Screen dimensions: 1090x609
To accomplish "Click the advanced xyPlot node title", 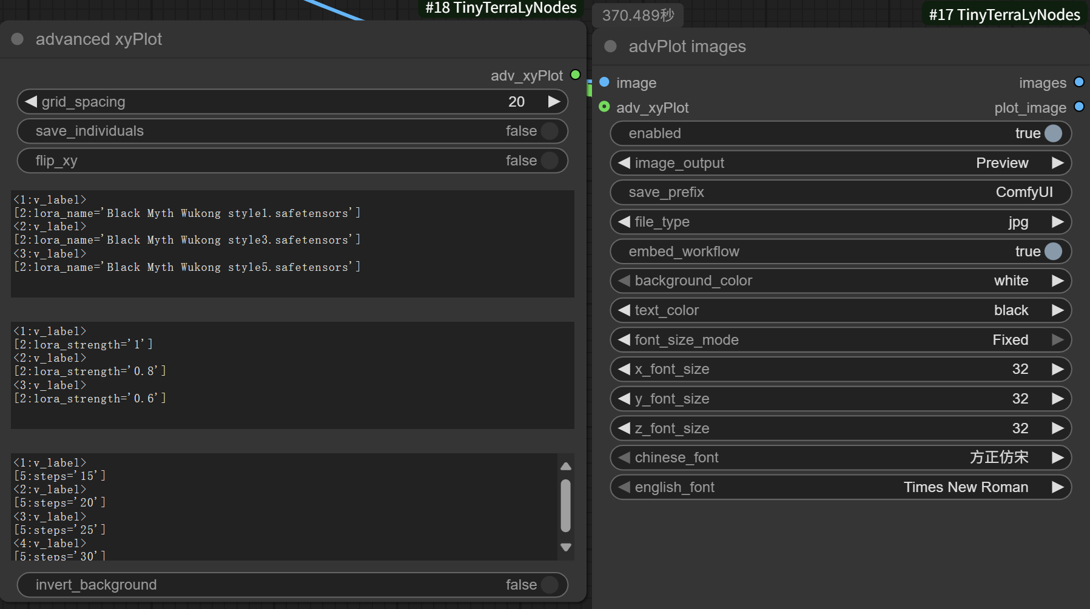I will [99, 39].
